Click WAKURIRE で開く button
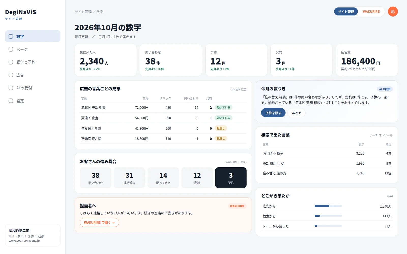The width and height of the screenshot is (407, 254). pyautogui.click(x=99, y=223)
